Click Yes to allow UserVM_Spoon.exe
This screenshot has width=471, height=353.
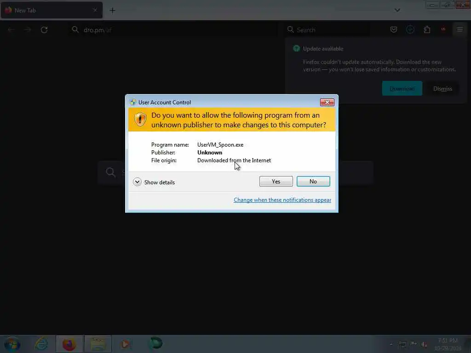(x=276, y=181)
